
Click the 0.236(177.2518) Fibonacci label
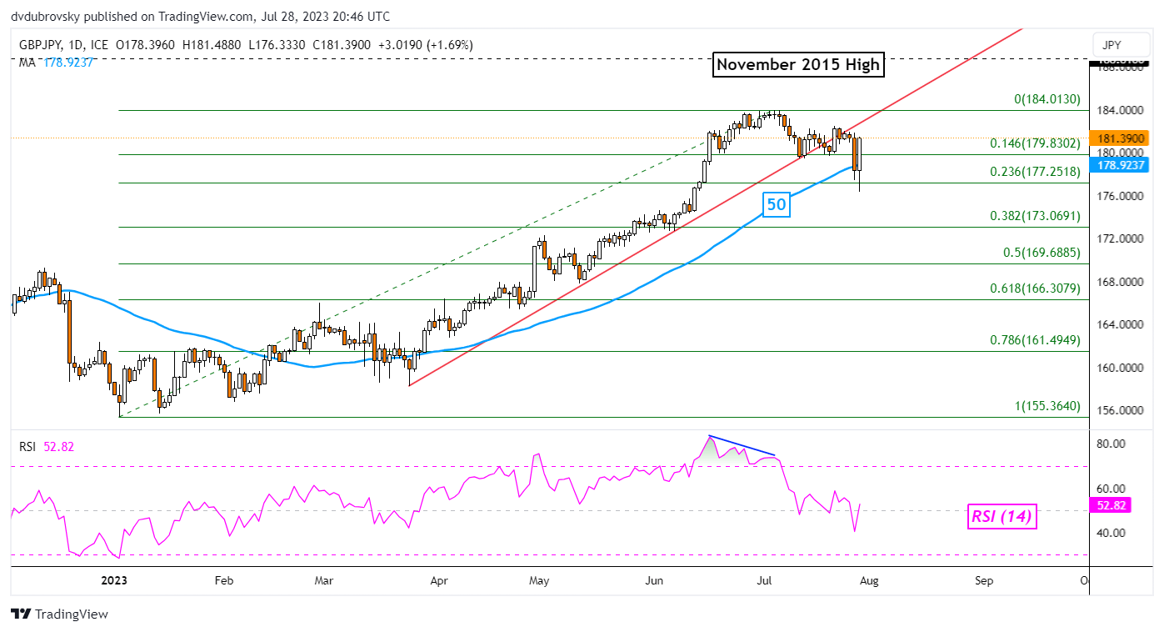click(1035, 172)
